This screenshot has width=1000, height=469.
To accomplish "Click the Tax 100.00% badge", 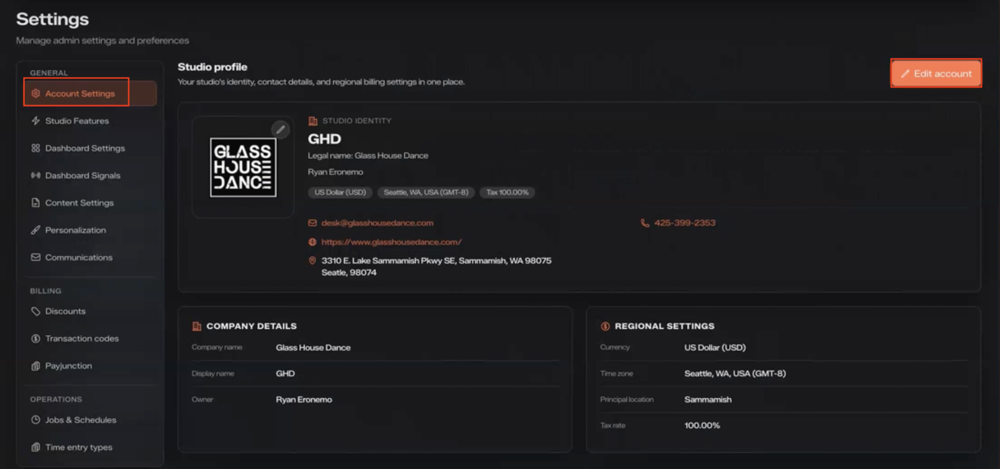I will (x=507, y=192).
